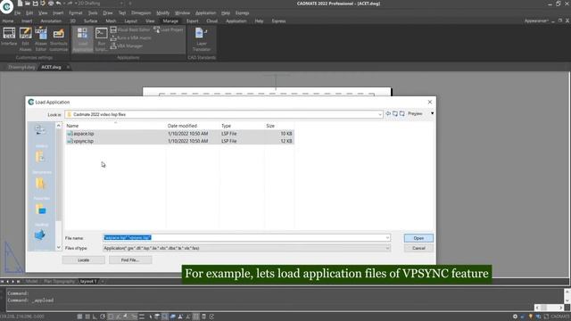571x321 pixels.
Task: Click the Load Project ribbon item
Action: (x=169, y=29)
